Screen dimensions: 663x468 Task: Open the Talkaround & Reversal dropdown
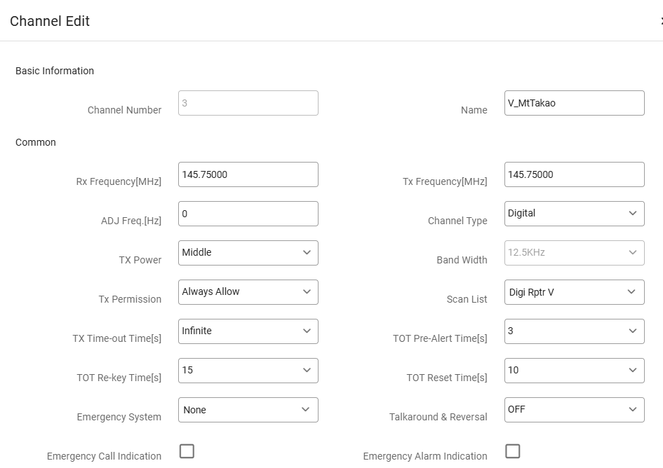pos(574,410)
